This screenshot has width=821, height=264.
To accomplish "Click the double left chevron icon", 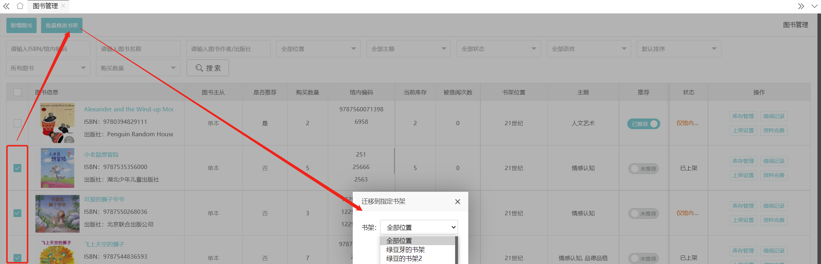I will tap(6, 6).
